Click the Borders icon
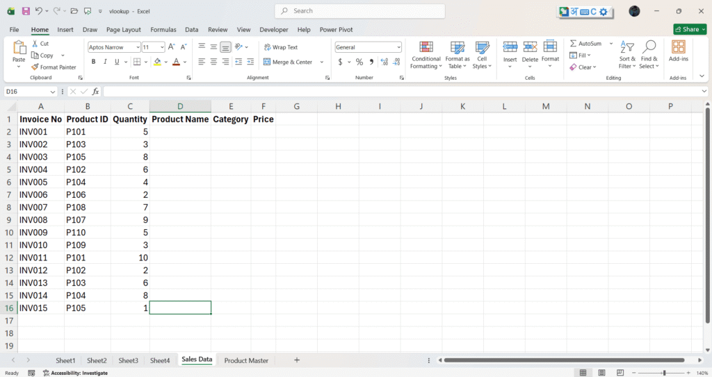The height and width of the screenshot is (377, 712). tap(137, 62)
